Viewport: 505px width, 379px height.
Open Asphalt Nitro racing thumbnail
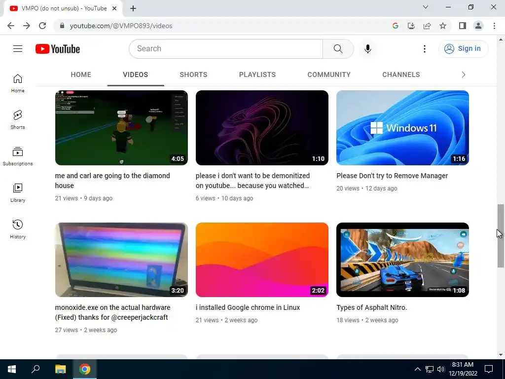click(402, 260)
